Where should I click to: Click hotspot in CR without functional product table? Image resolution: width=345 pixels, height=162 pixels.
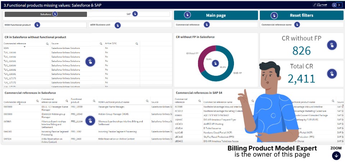90,62
